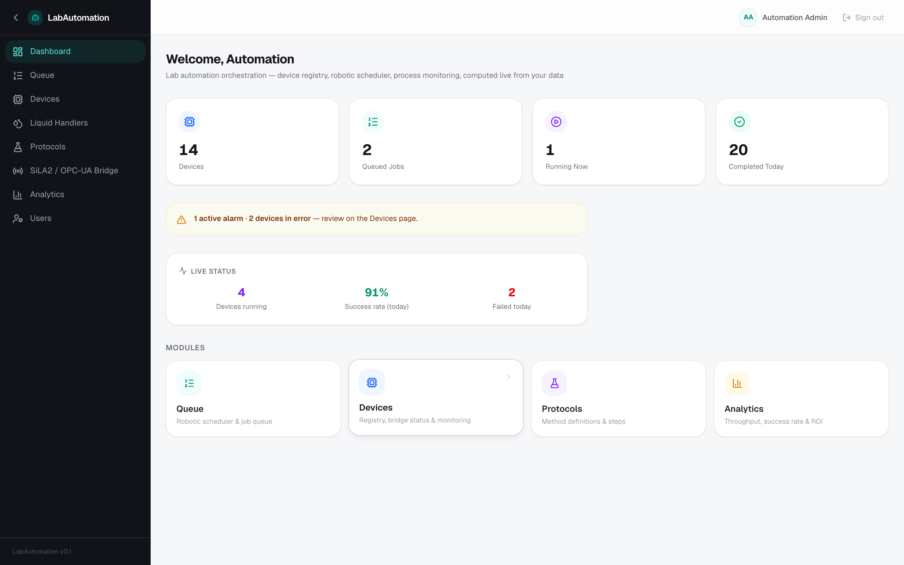Click 'Method definitions & steps' description
Screen dimensions: 904x565
(584, 422)
